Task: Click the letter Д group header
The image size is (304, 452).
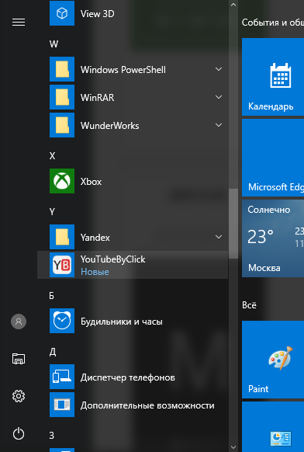Action: click(x=53, y=352)
